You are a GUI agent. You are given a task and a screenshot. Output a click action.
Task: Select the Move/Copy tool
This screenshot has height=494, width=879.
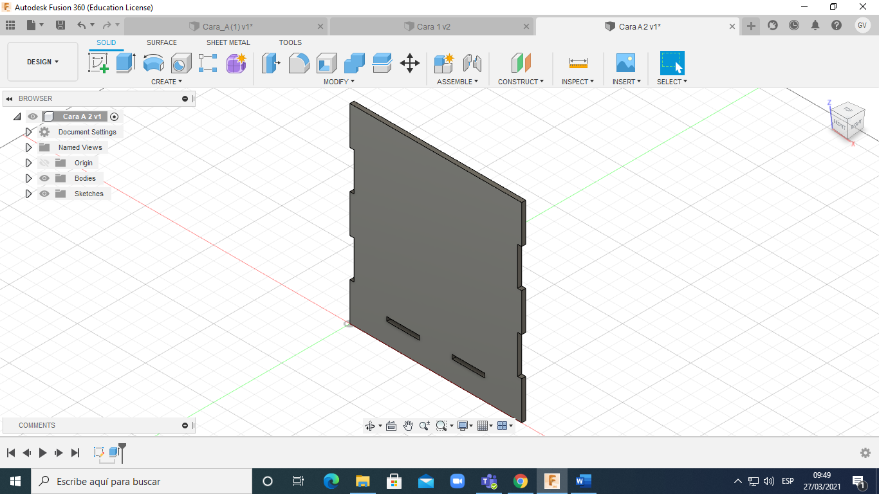tap(410, 63)
